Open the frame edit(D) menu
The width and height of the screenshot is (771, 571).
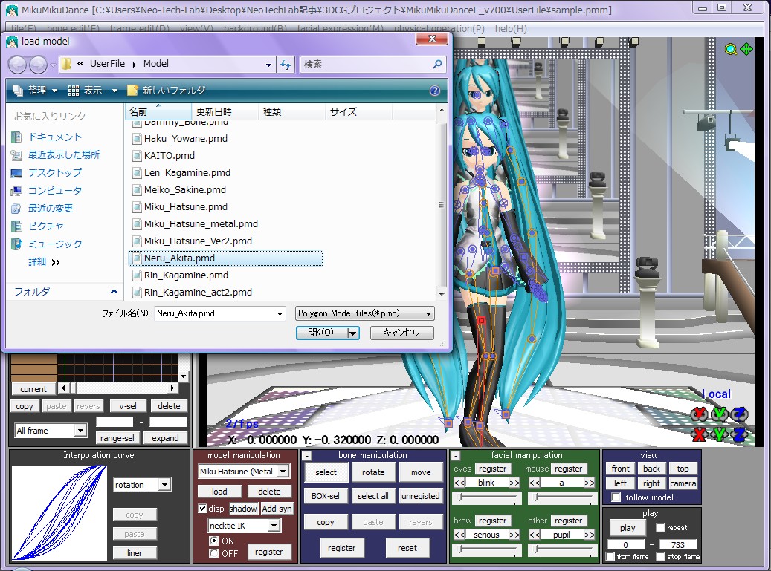click(140, 28)
